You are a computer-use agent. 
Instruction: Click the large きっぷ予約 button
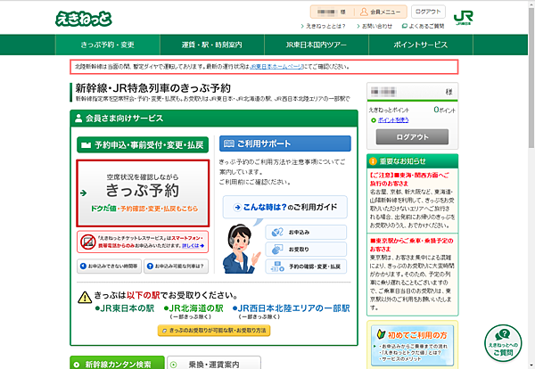click(143, 193)
